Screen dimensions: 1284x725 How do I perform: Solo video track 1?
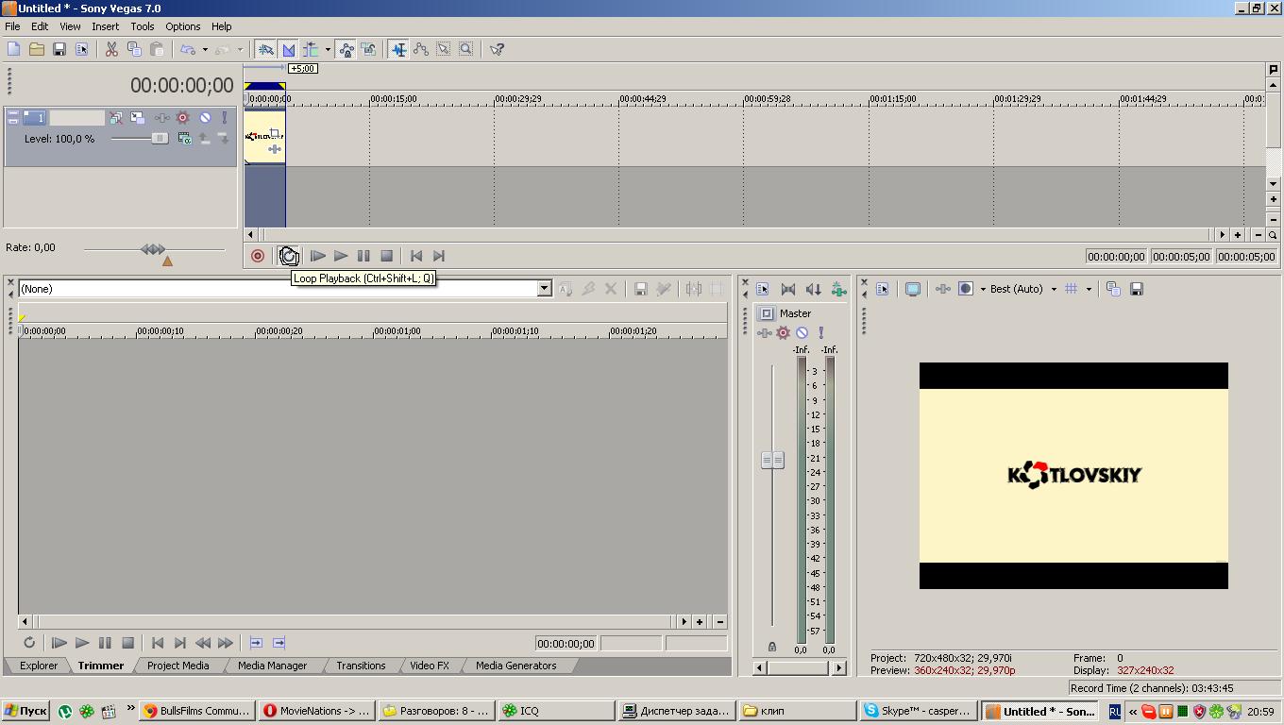[225, 118]
